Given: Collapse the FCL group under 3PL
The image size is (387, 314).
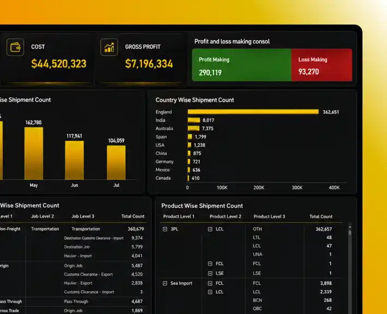Looking at the screenshot, I should [210, 264].
